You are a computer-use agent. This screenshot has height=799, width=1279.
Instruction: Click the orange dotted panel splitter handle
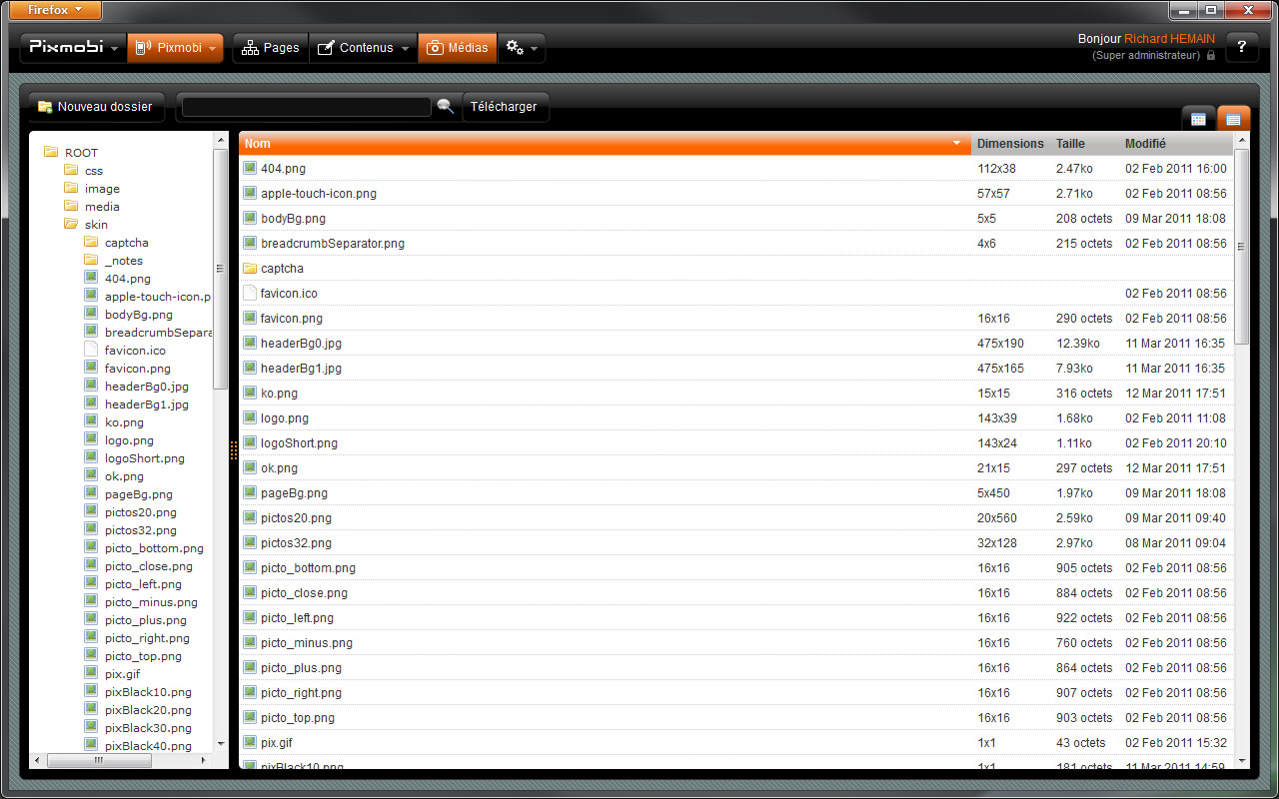coord(234,450)
